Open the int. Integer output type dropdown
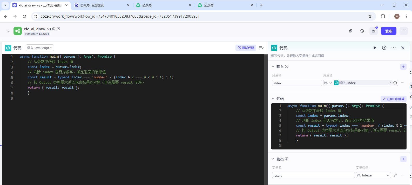Image resolution: width=412 pixels, height=185 pixels. point(373,175)
